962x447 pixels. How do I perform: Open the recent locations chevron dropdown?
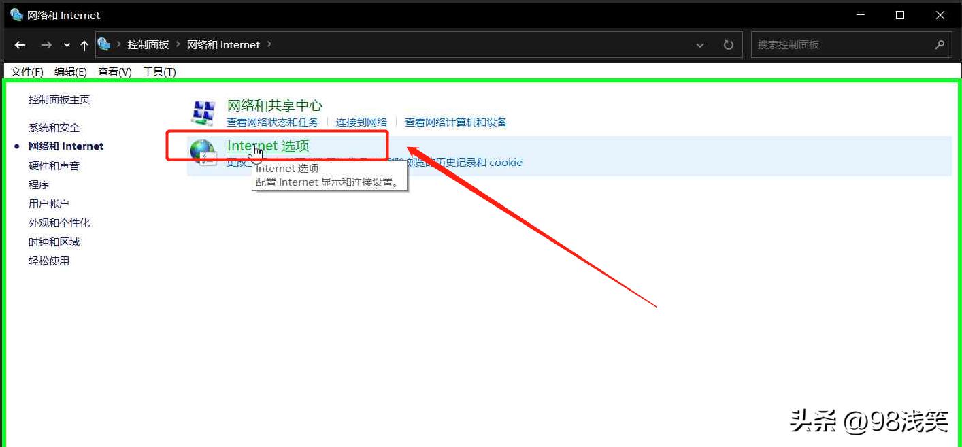[65, 44]
